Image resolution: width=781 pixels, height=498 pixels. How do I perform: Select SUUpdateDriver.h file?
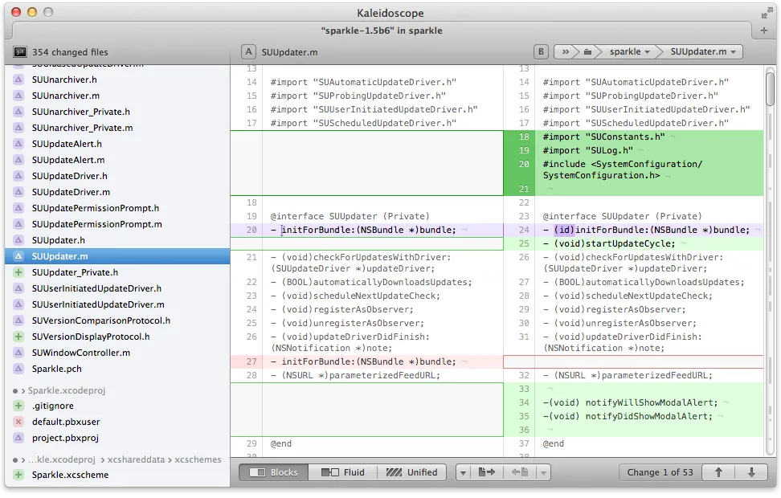(x=117, y=176)
